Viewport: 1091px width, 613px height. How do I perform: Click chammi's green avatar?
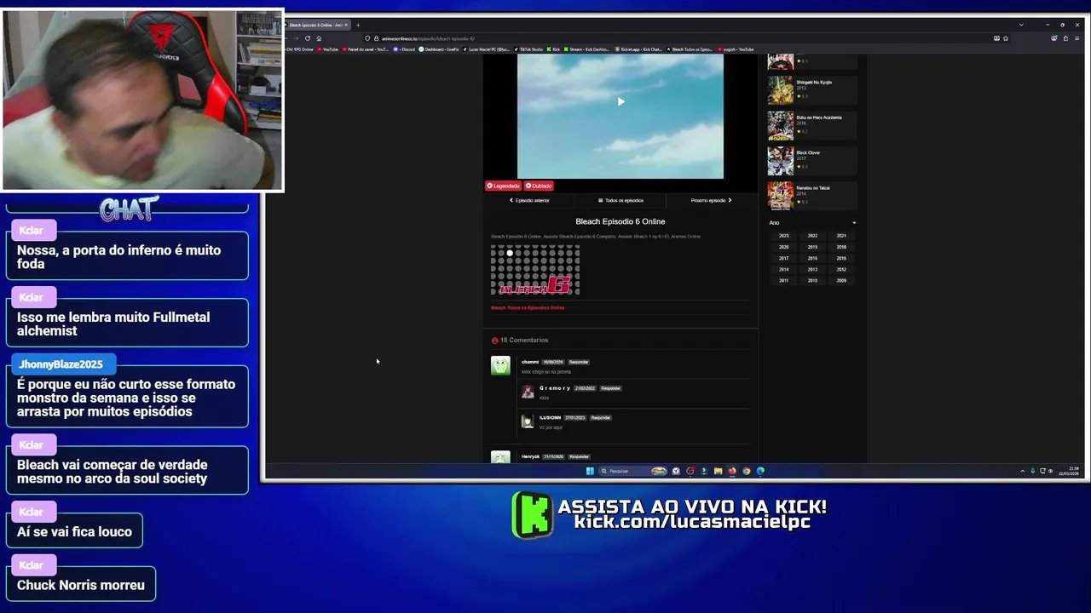tap(500, 365)
